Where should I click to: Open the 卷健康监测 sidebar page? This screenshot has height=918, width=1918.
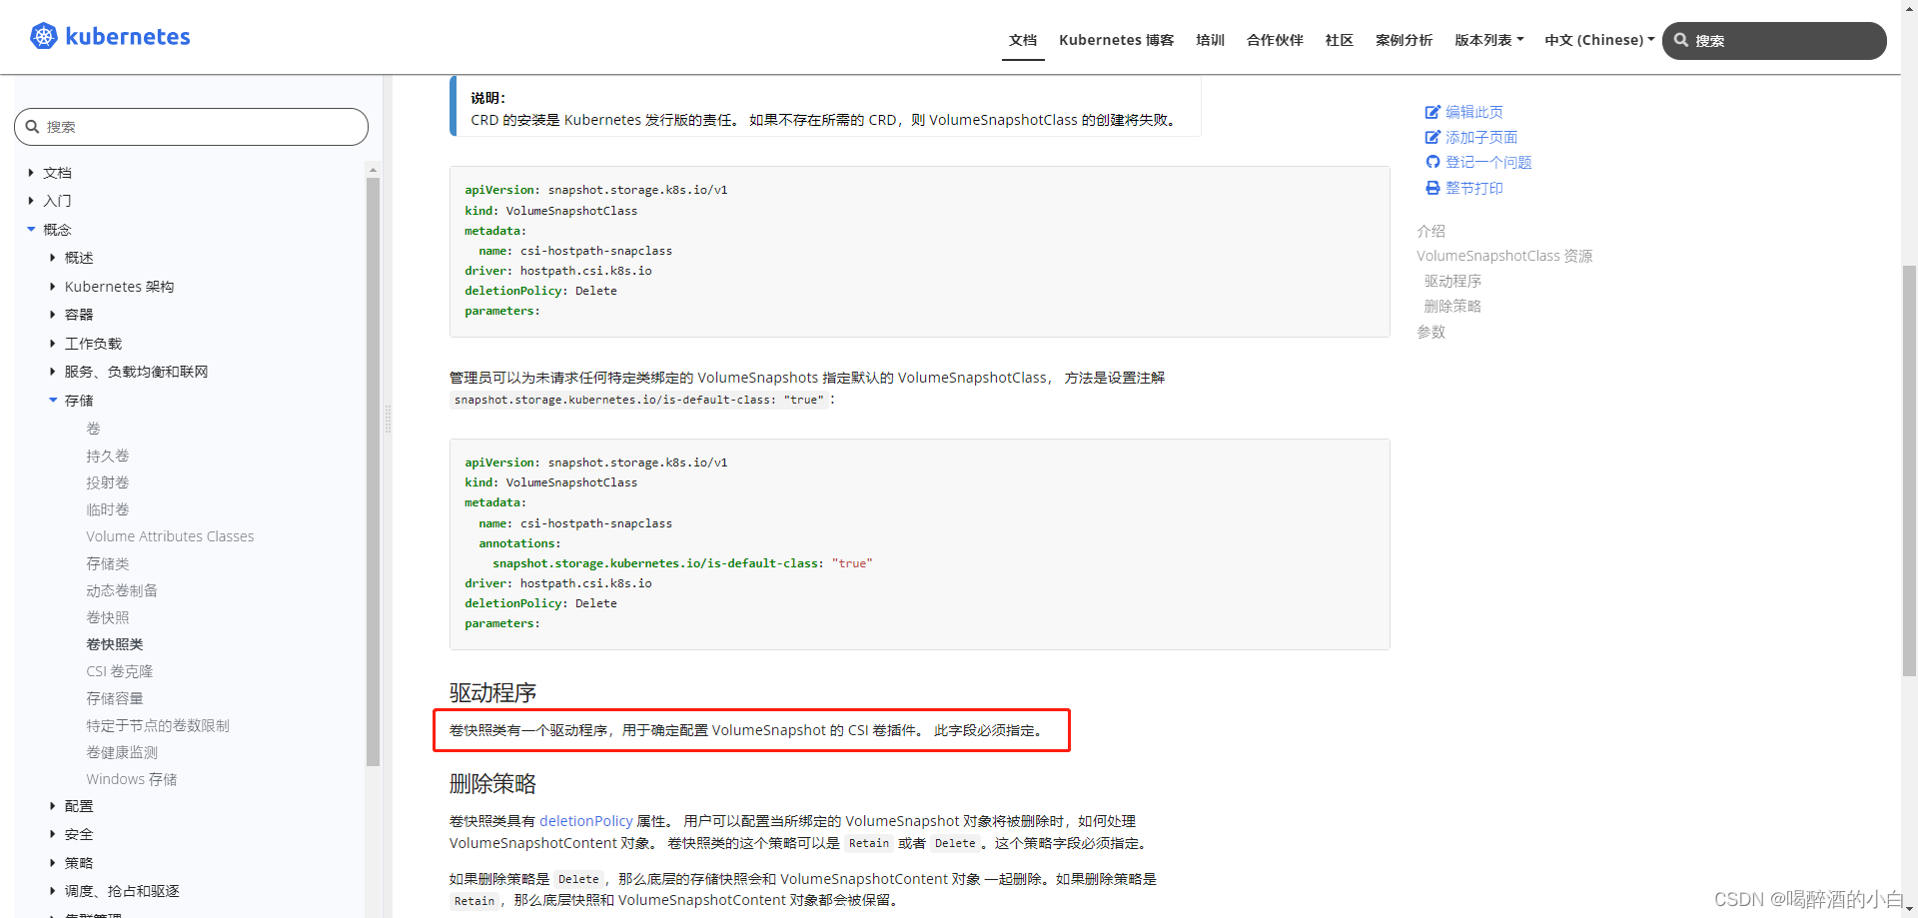pyautogui.click(x=122, y=752)
